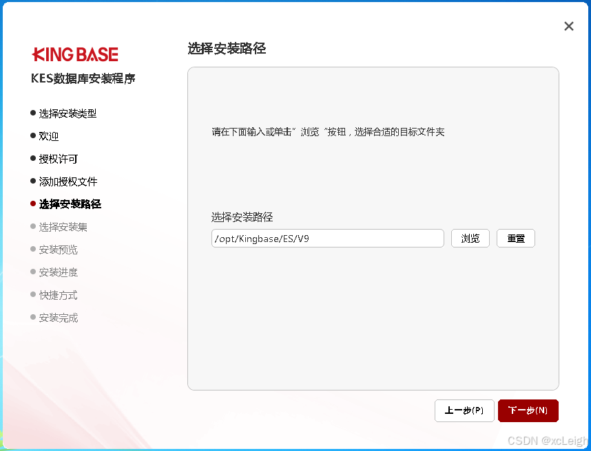Click the CSDN @xcLeigh watermark text
Image resolution: width=591 pixels, height=451 pixels.
point(548,442)
